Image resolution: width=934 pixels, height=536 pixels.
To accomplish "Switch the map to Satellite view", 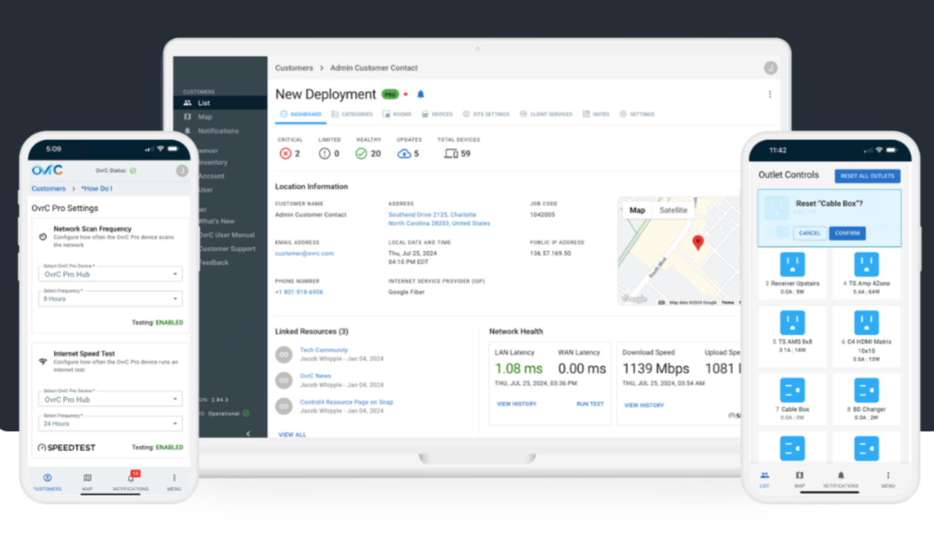I will pos(673,210).
